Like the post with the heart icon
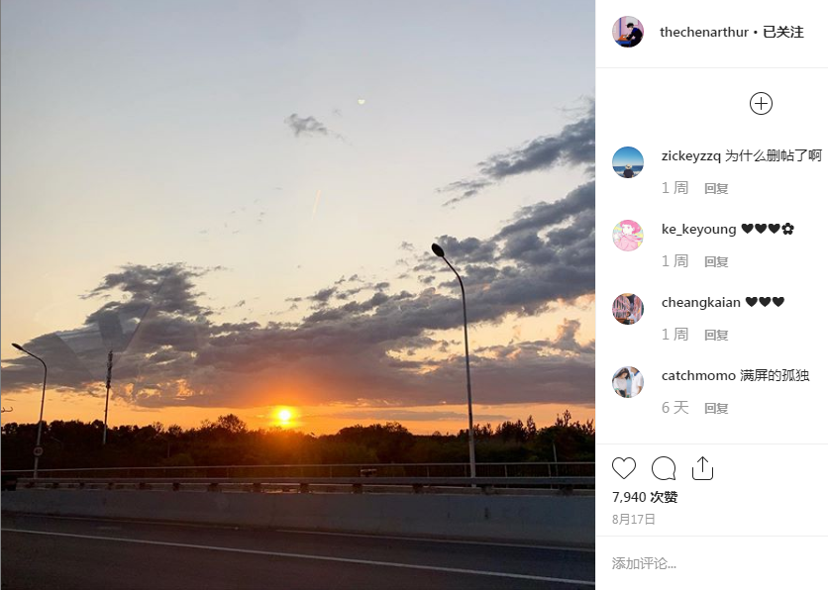Image resolution: width=828 pixels, height=590 pixels. (624, 468)
